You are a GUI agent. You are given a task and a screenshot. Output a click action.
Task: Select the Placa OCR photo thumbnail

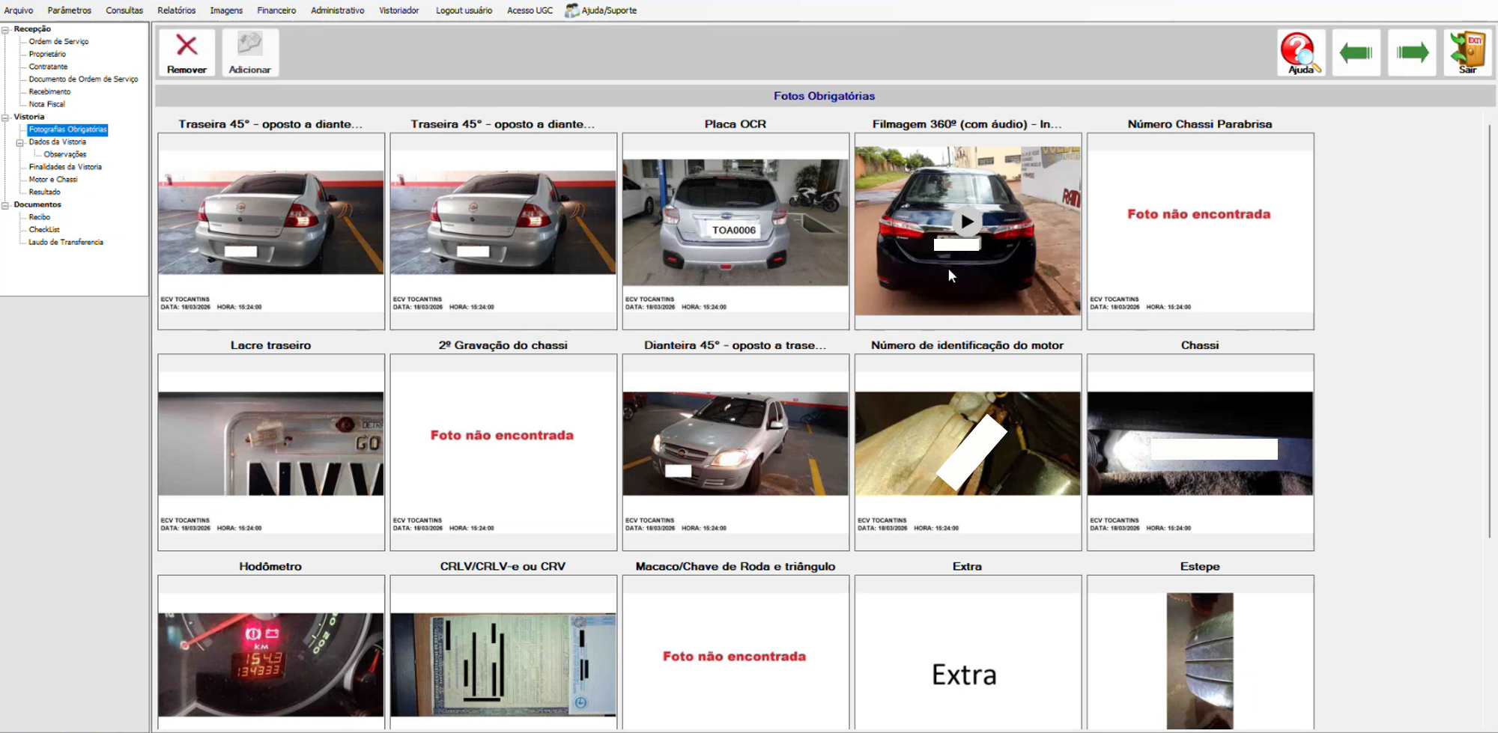point(736,231)
